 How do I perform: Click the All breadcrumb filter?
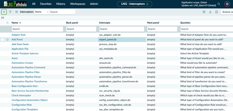(3, 18)
